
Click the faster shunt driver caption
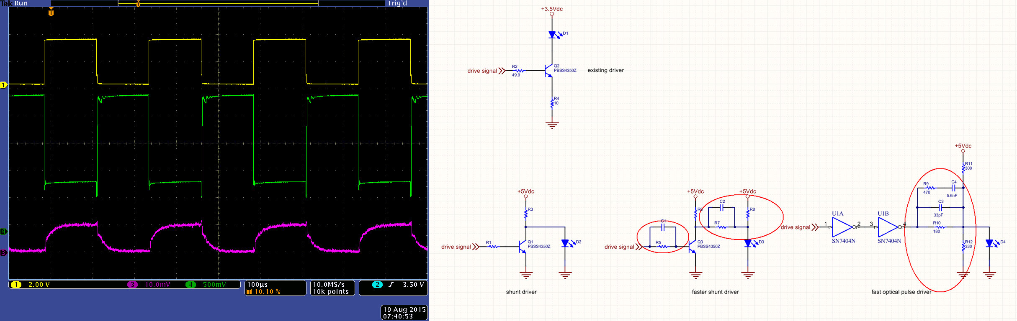716,292
